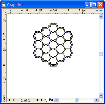Click horizontal scrollbar left arrow
The image size is (105, 104).
tap(56, 100)
